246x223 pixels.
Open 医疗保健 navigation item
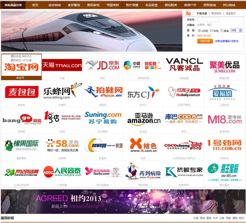[132, 5]
